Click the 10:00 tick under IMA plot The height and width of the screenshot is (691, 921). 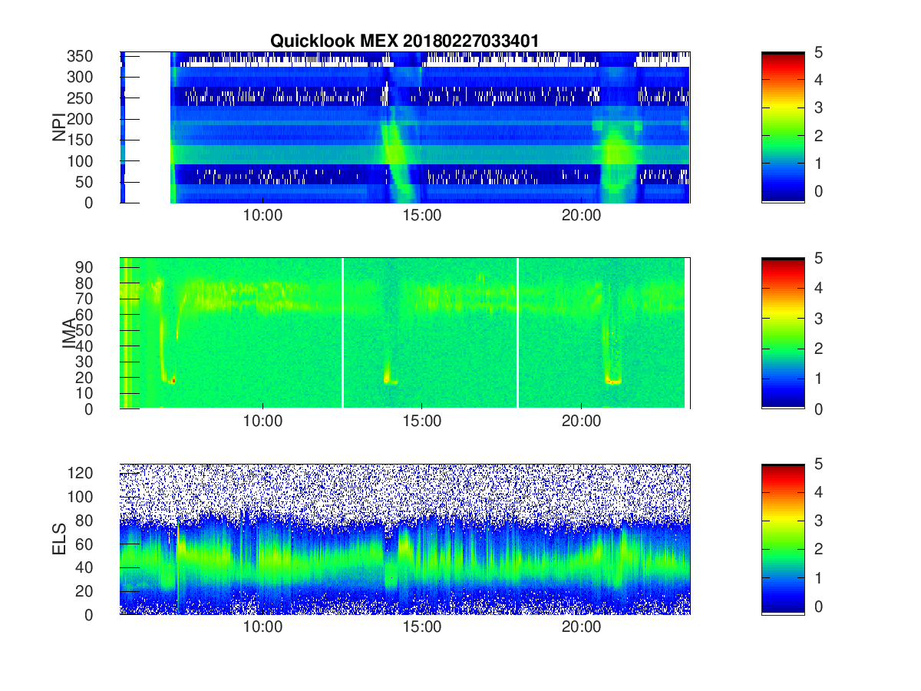click(x=262, y=422)
